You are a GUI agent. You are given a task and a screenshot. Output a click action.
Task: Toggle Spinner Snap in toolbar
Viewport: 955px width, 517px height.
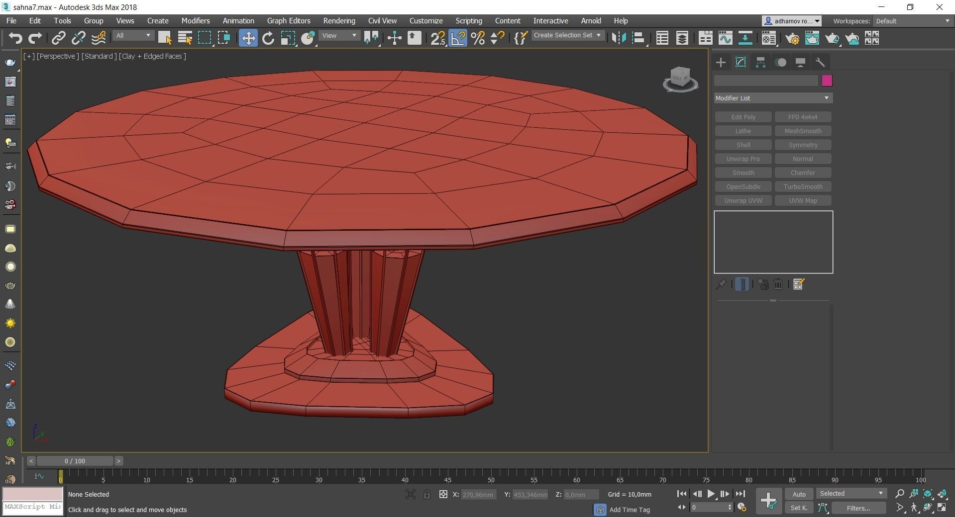(x=497, y=38)
